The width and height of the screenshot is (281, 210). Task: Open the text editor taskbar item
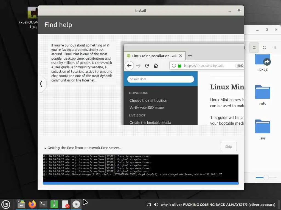click(65, 204)
